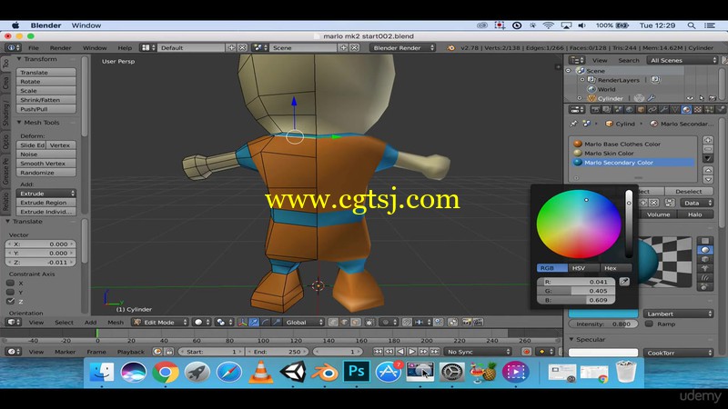Move material slot up arrow
The height and width of the screenshot is (409, 728).
(708, 170)
